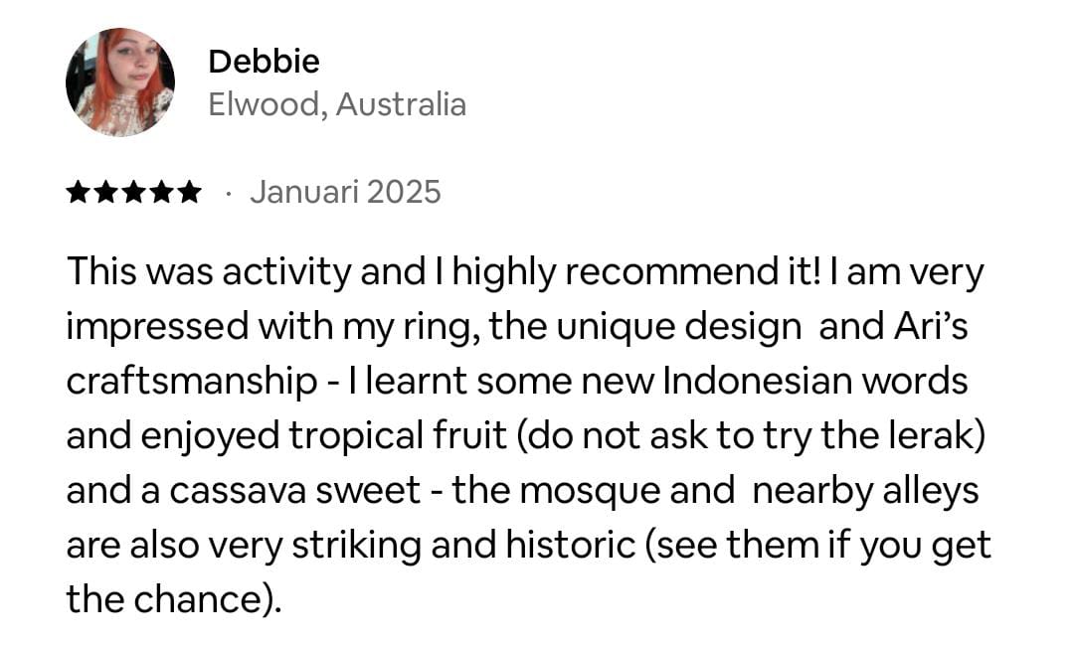This screenshot has height=647, width=1074.
Task: Click the fifth rating star
Action: pos(187,192)
